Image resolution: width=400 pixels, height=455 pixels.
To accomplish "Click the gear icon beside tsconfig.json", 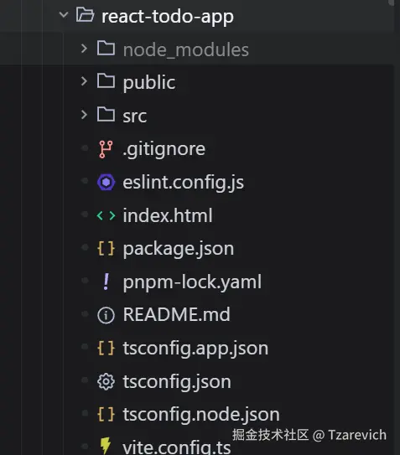I will click(106, 381).
